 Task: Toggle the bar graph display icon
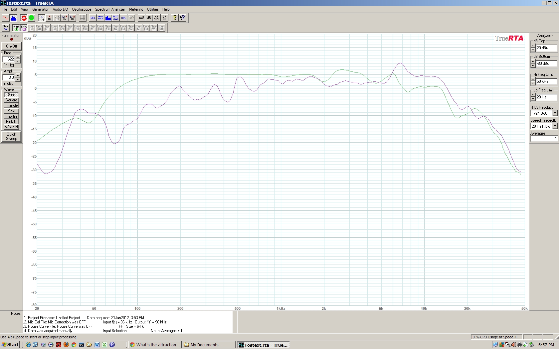click(x=108, y=18)
